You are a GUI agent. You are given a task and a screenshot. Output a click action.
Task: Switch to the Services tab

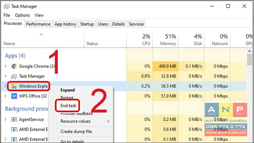[136, 24]
